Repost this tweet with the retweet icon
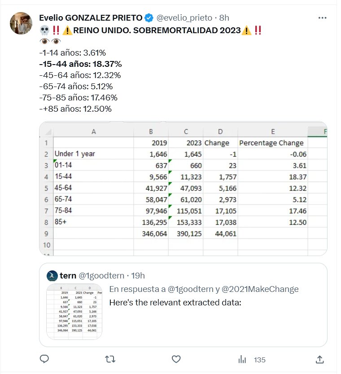The height and width of the screenshot is (374, 341). (x=110, y=359)
